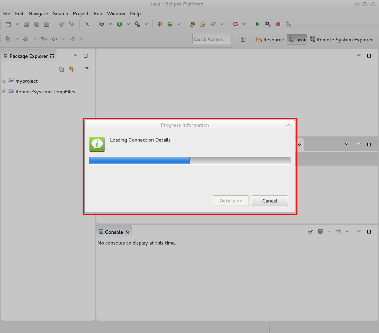Click the red Stop icon in toolbar
The height and width of the screenshot is (333, 379).
coord(278,24)
